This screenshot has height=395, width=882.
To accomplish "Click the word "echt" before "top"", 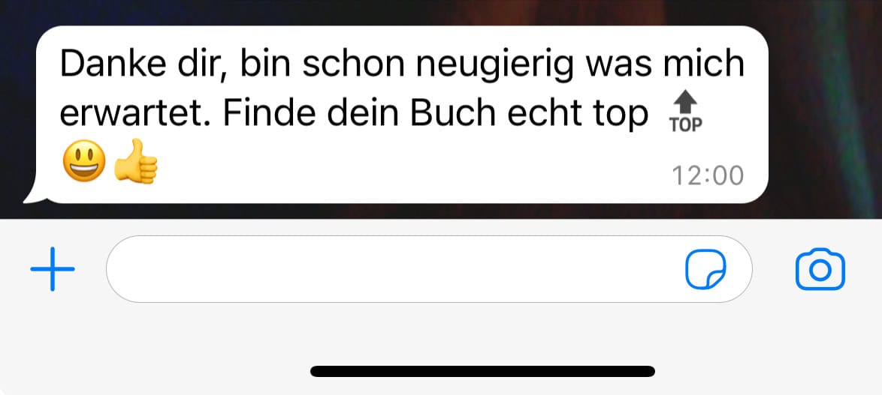I will (x=541, y=112).
